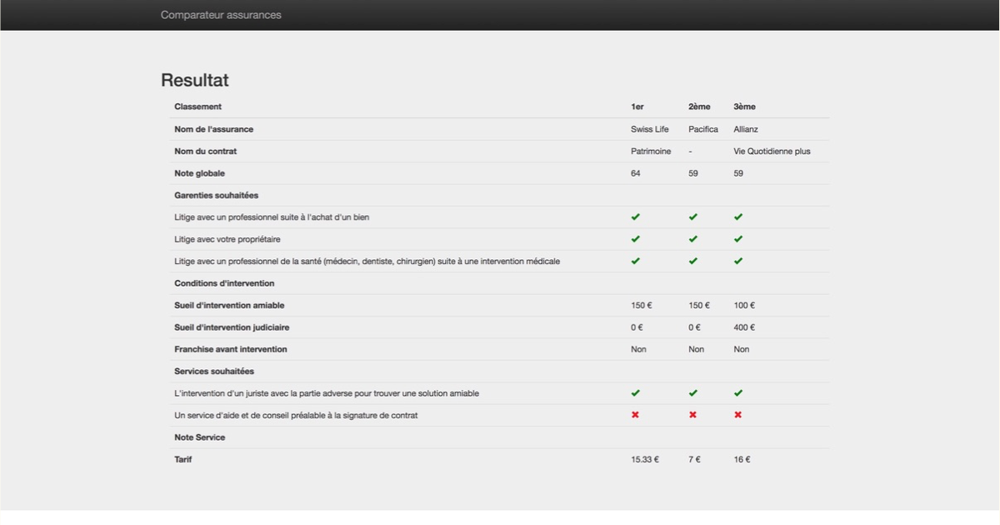The image size is (1000, 525).
Task: Click the Patrimoine contract name
Action: 652,152
